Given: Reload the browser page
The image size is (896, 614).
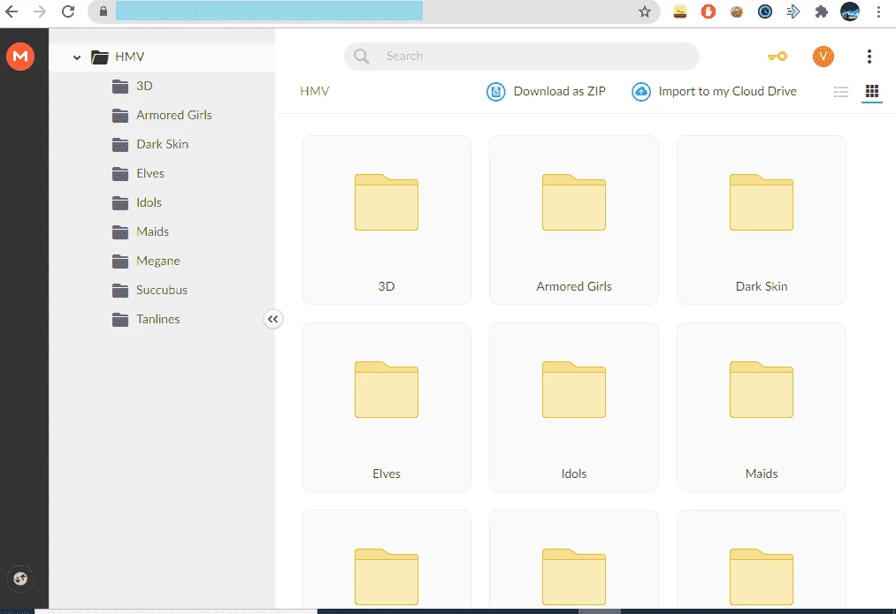Looking at the screenshot, I should pos(68,11).
